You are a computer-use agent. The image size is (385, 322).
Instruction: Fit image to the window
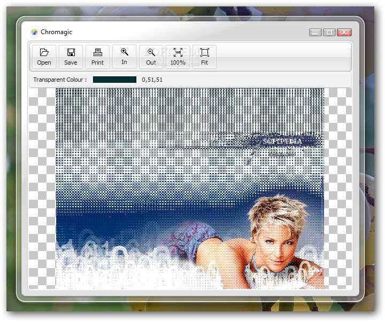click(x=204, y=57)
